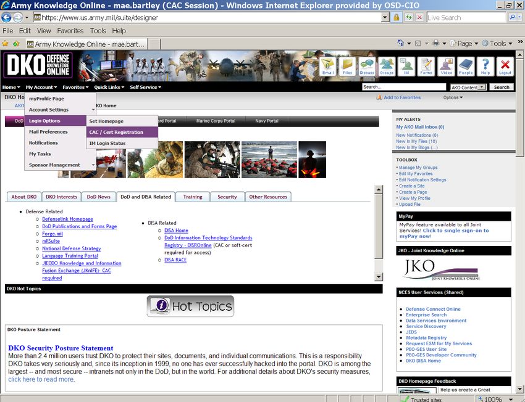
Task: Click the IE Feeds toolbar icon
Action: (x=418, y=43)
